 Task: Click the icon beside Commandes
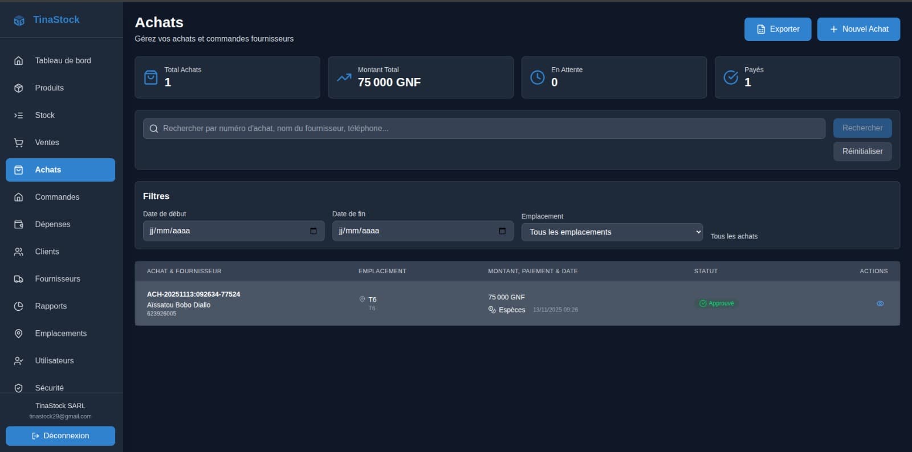pos(19,197)
